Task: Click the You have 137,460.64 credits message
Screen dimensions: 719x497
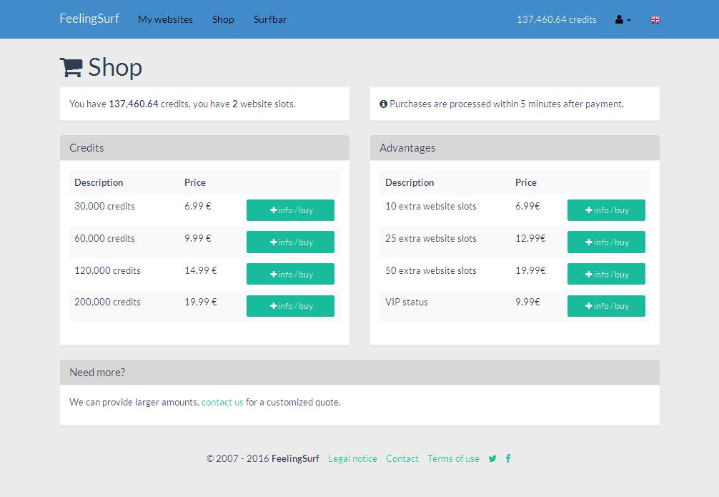Action: click(182, 104)
